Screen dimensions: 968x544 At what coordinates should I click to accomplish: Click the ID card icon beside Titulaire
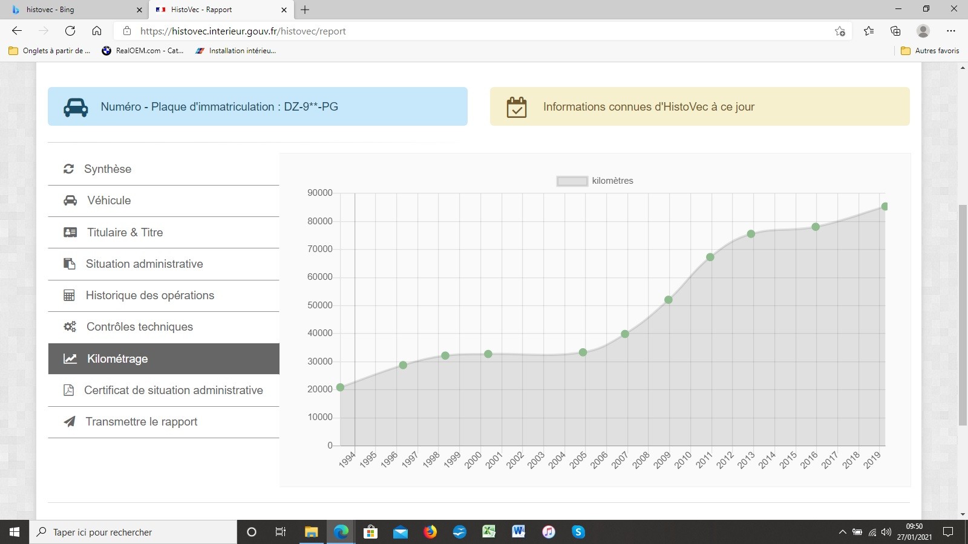click(70, 232)
